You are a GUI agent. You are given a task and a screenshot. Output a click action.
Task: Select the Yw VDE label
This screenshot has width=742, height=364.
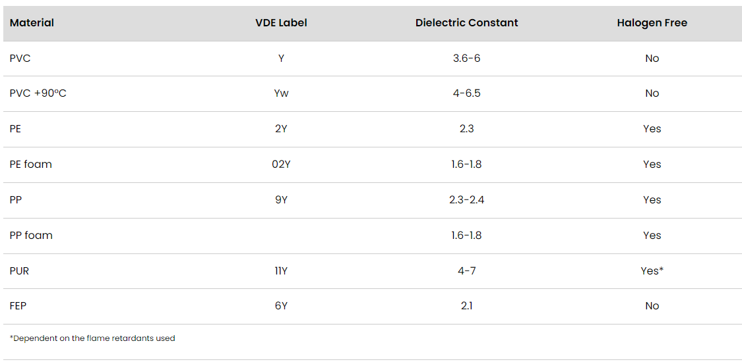coord(281,93)
